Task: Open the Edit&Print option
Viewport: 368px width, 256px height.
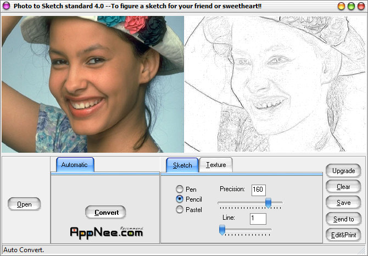Action: click(x=343, y=235)
